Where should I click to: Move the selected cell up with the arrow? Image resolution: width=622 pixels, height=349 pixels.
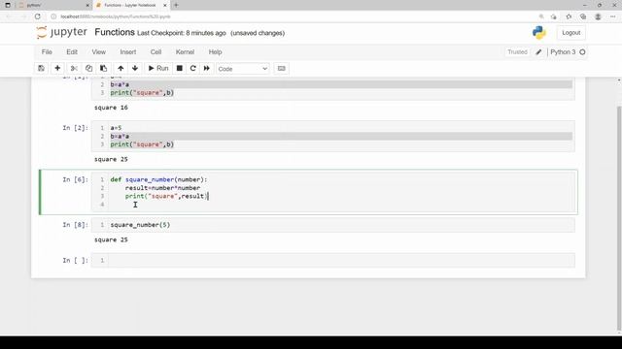point(121,69)
